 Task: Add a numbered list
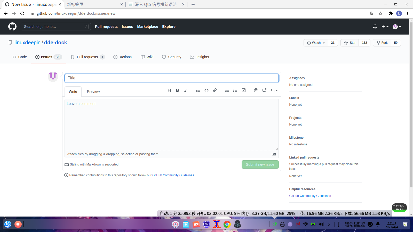click(x=235, y=90)
